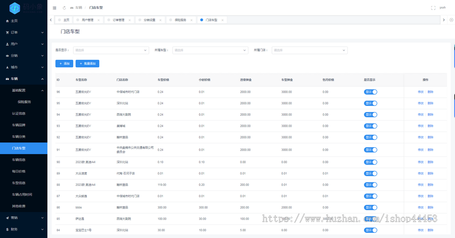Click 修改 for row ID 90
Image resolution: width=455 pixels, height=238 pixels.
pyautogui.click(x=421, y=162)
